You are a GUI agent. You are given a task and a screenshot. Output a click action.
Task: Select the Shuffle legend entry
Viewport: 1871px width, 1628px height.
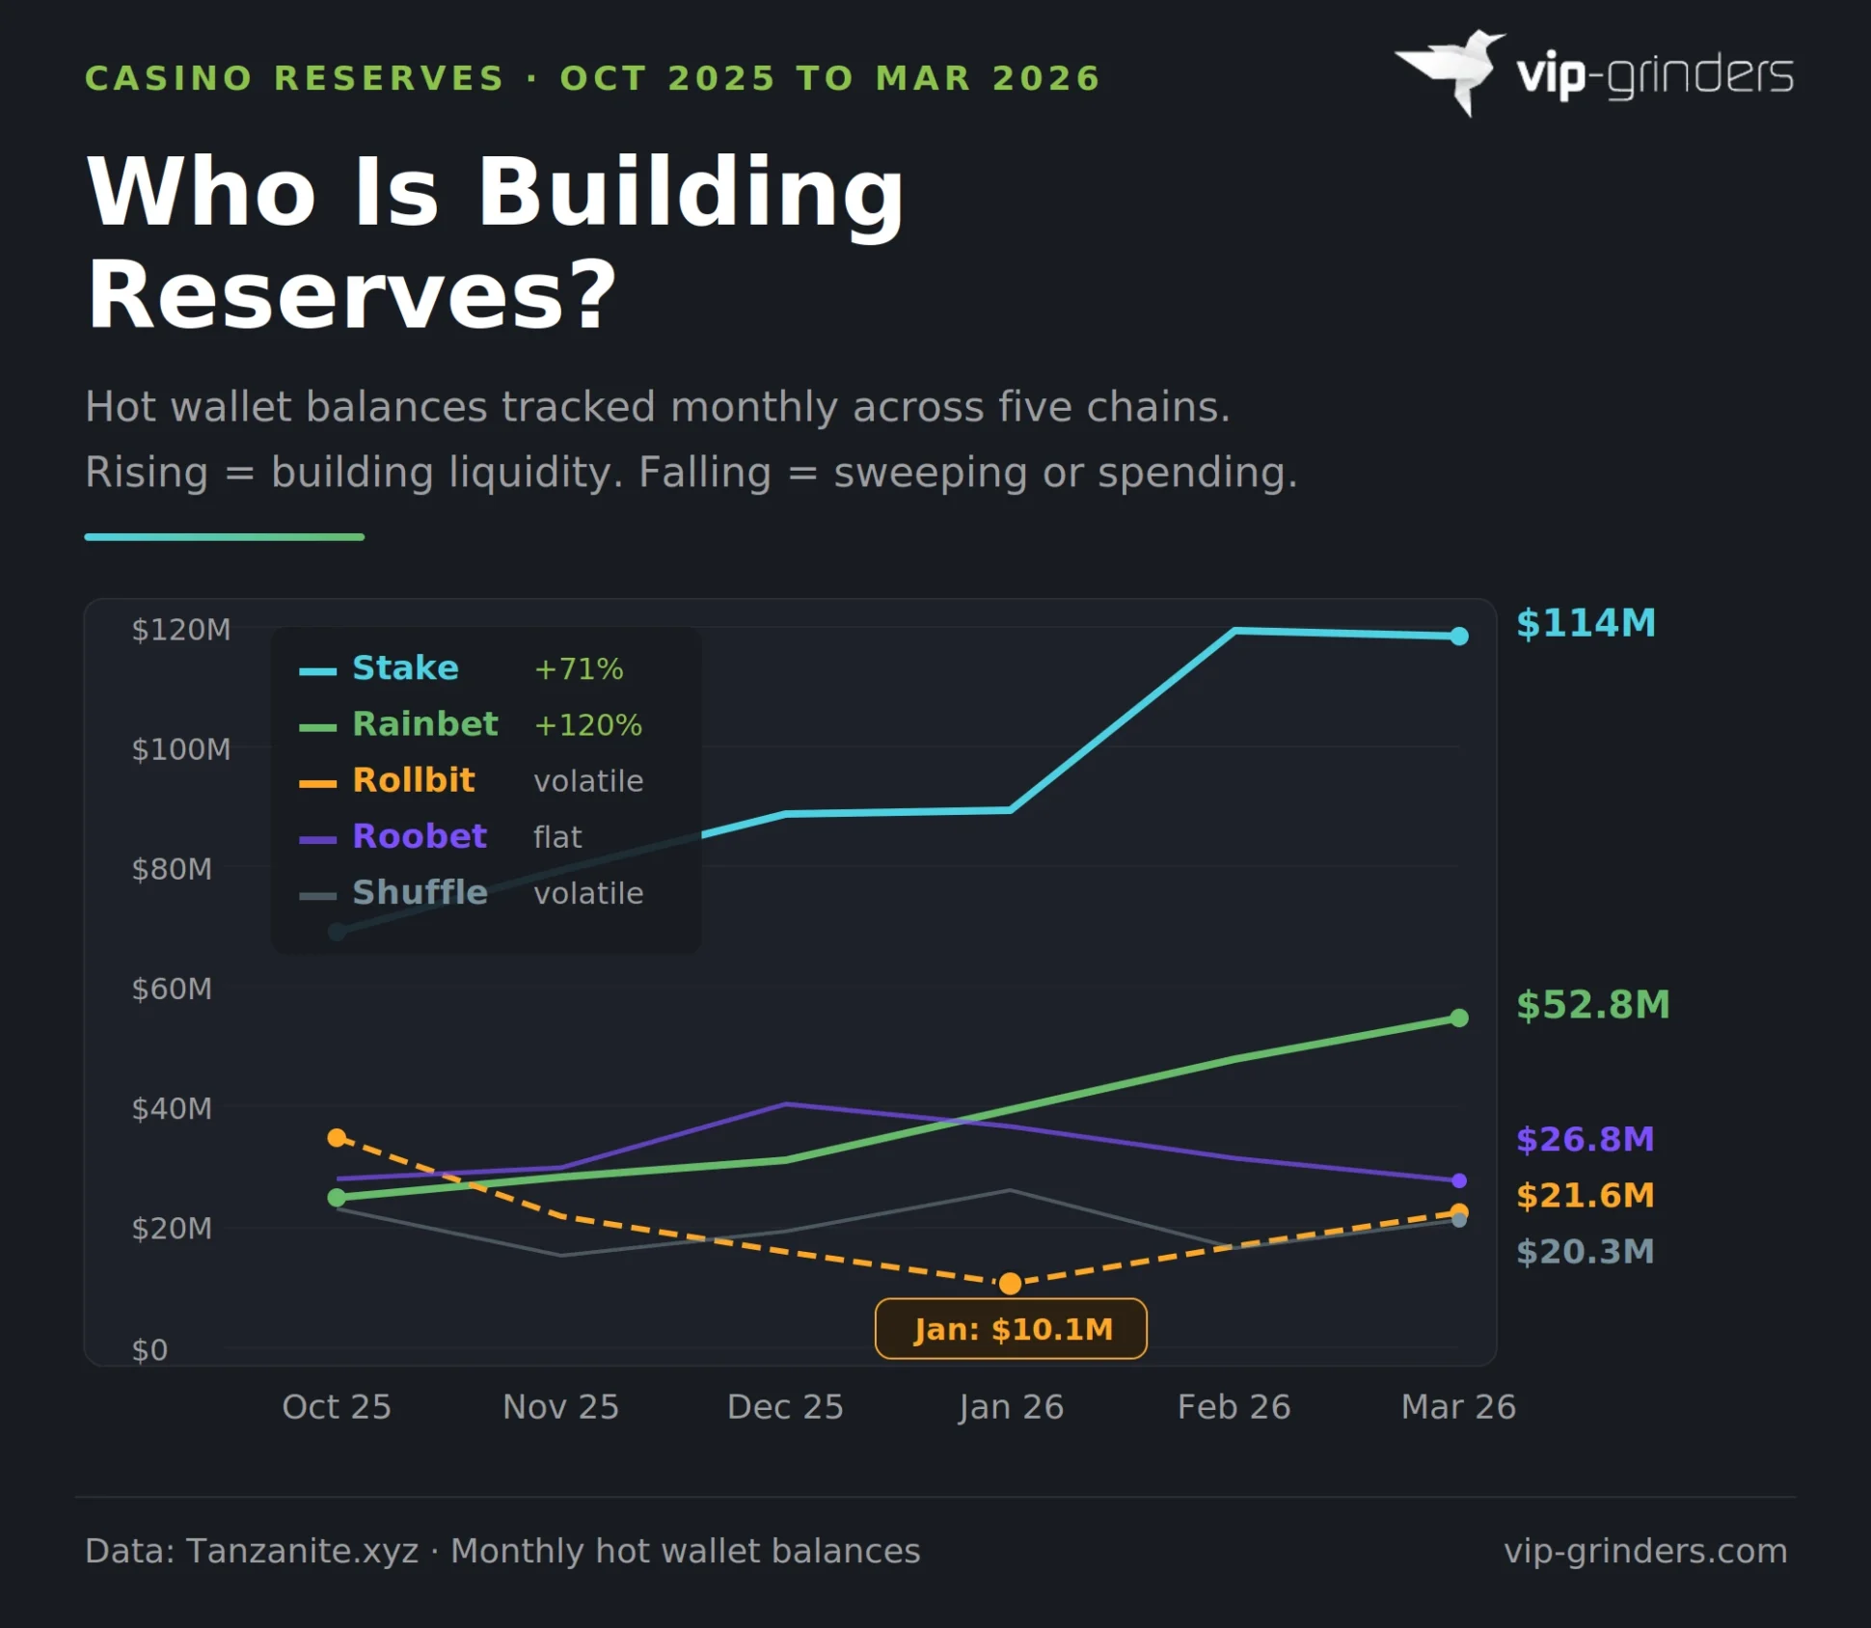[x=471, y=893]
